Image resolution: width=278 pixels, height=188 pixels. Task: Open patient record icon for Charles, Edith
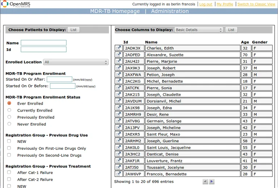118,48
